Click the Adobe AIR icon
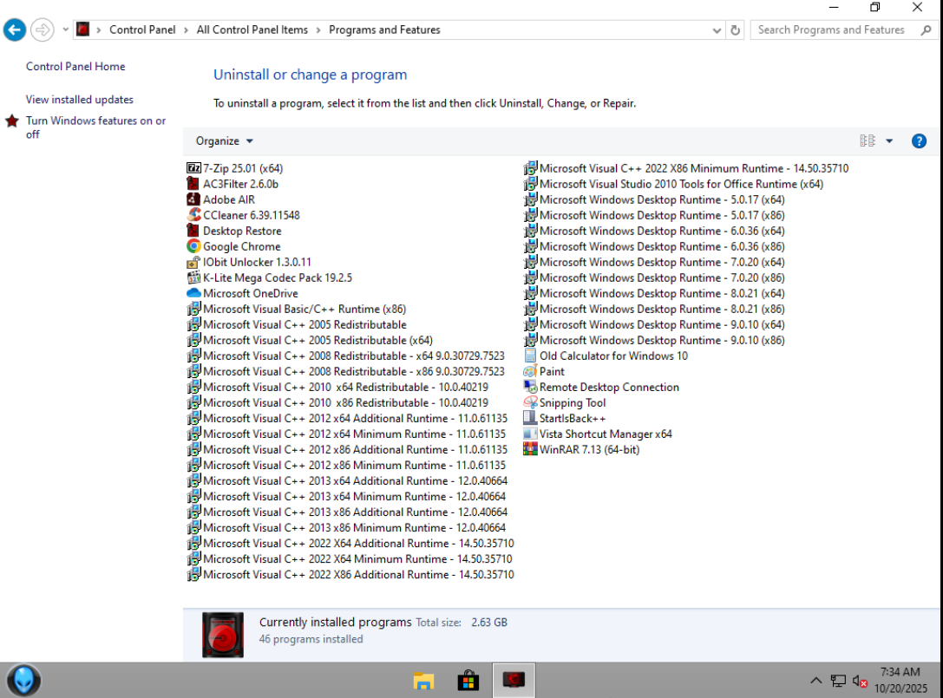 (x=193, y=199)
